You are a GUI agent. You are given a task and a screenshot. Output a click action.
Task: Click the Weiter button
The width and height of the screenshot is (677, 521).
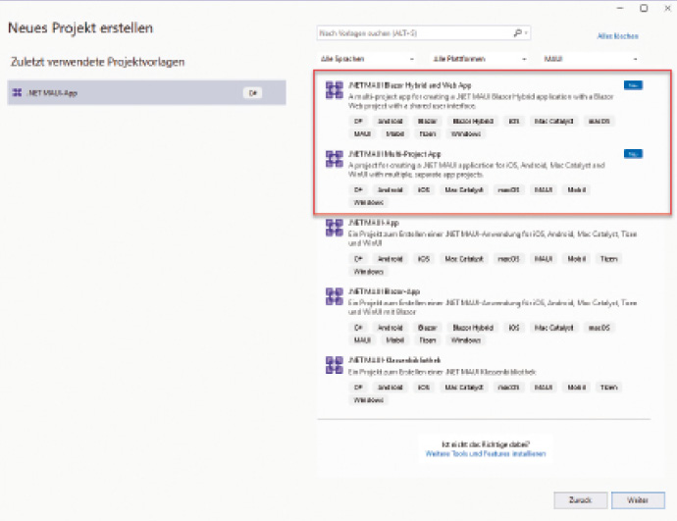638,500
